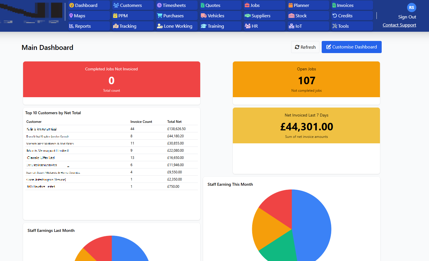Open the Contact Support link
Image resolution: width=429 pixels, height=261 pixels.
pos(399,25)
